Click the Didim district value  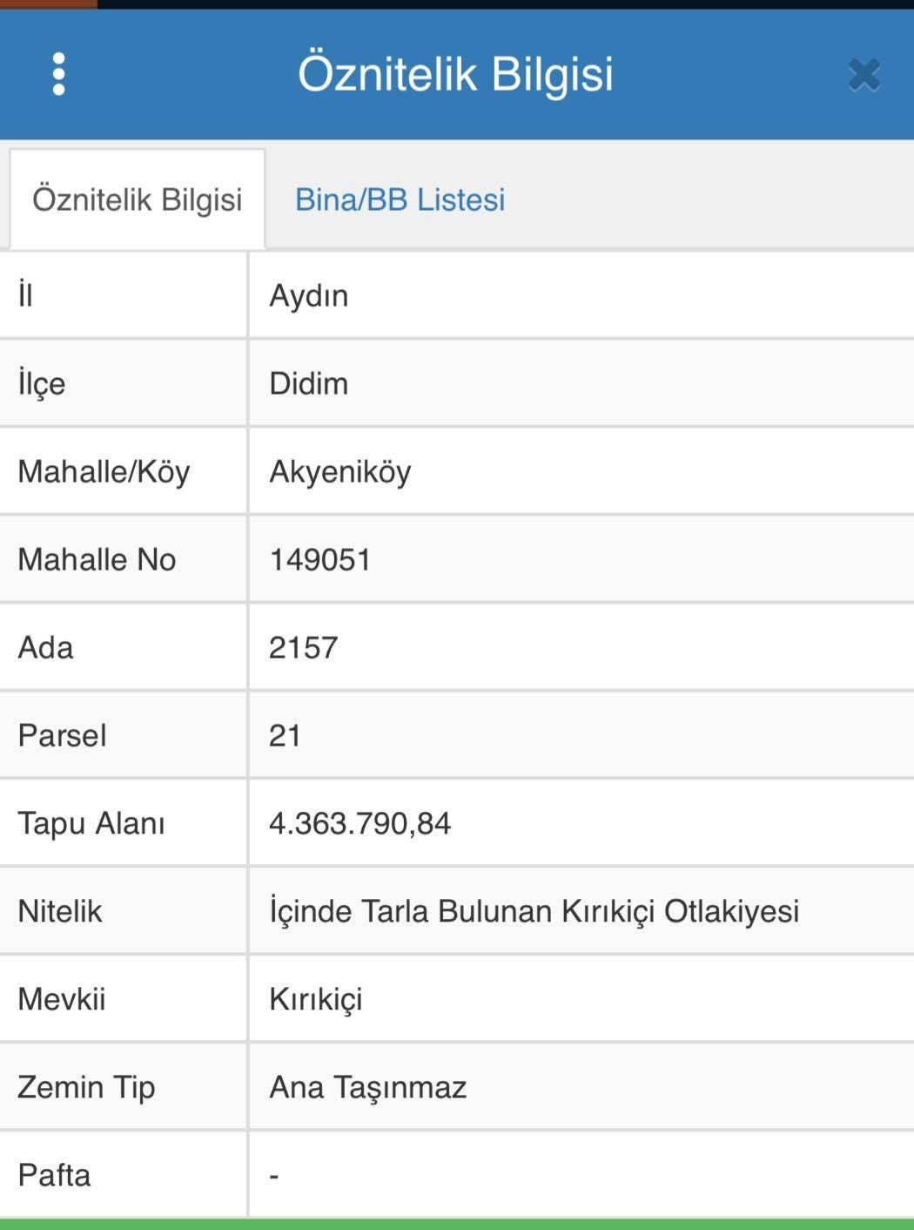point(309,383)
